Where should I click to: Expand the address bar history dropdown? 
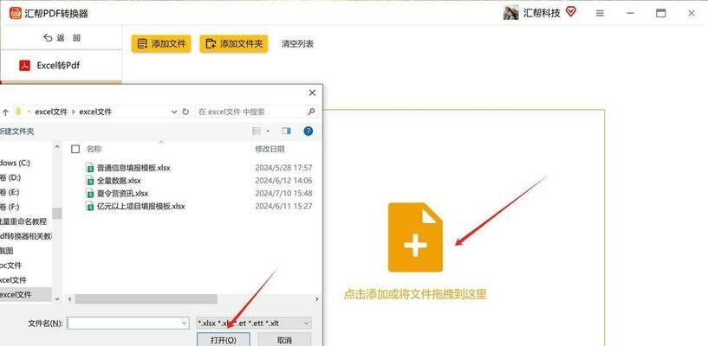pos(174,112)
